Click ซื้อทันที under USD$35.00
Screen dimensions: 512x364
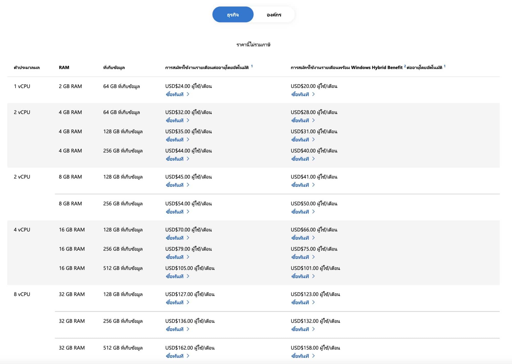click(177, 140)
